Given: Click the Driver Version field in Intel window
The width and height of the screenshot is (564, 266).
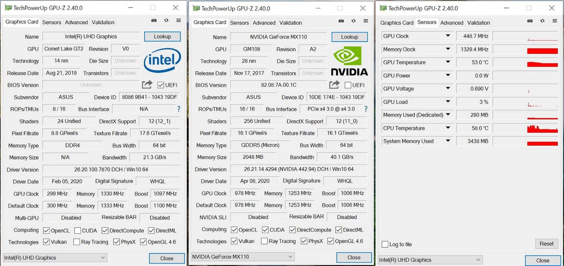Looking at the screenshot, I should [111, 170].
